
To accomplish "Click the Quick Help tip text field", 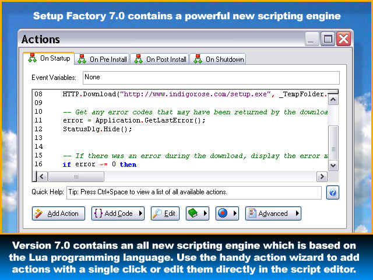I will click(x=194, y=192).
